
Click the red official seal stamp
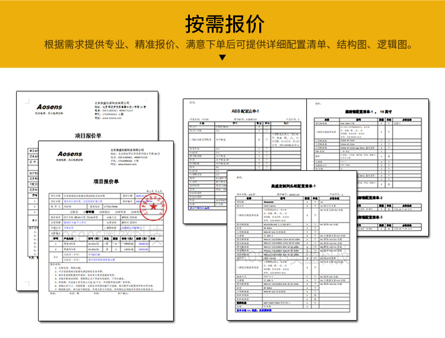[x=152, y=207]
